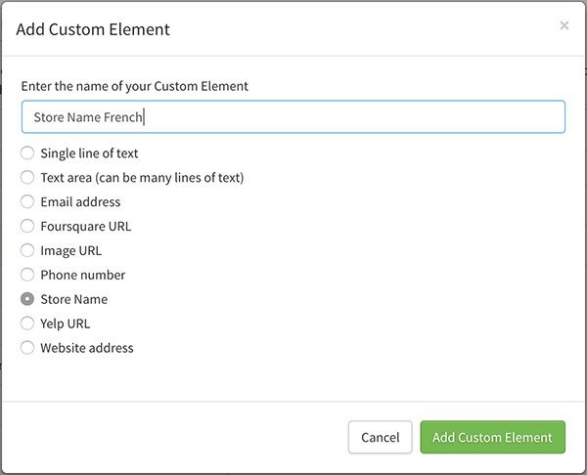The height and width of the screenshot is (475, 587).
Task: Select the Image URL radio button
Action: point(27,250)
